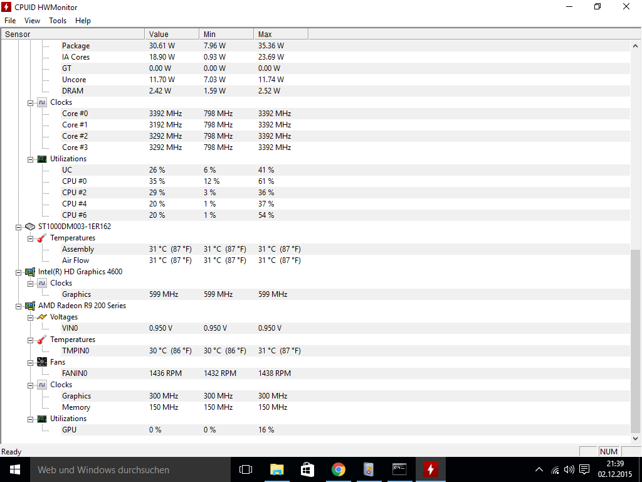Select the GPU utilization row

click(345, 430)
